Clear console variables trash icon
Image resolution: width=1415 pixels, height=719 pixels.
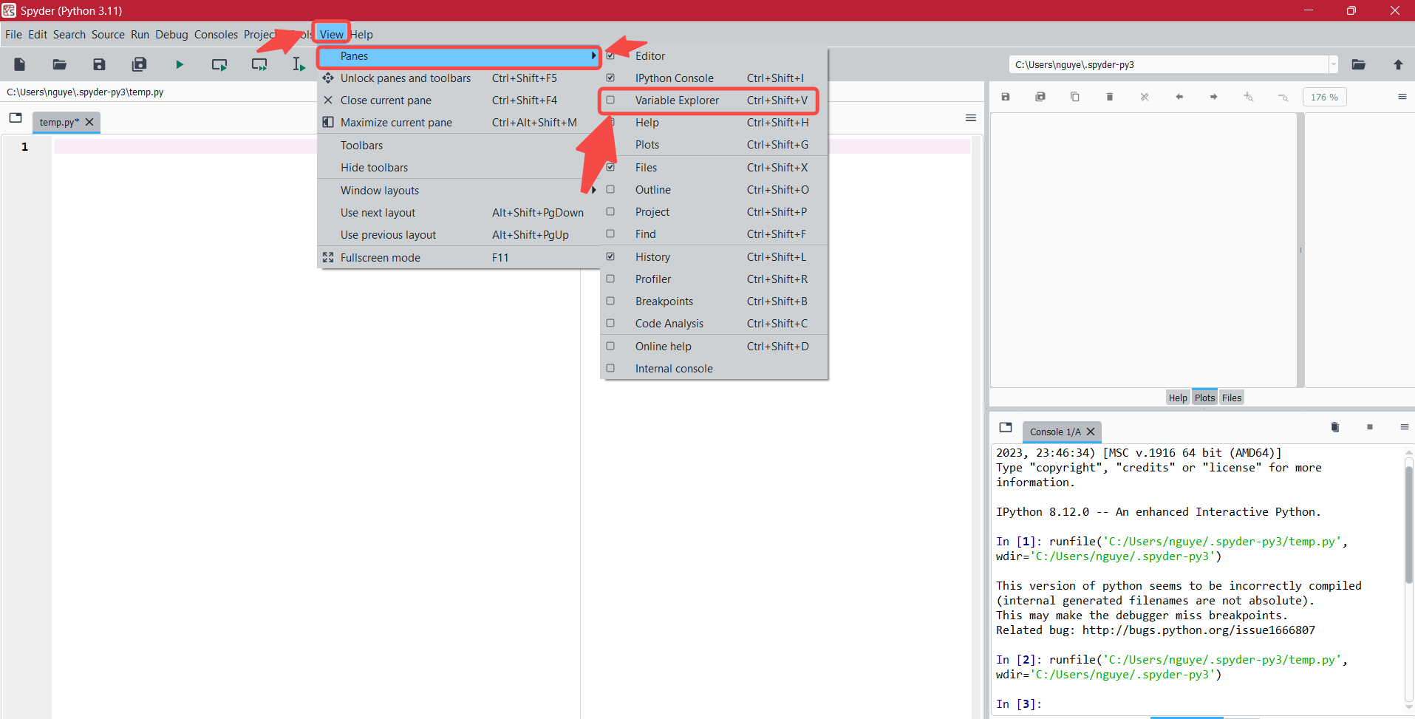1335,427
